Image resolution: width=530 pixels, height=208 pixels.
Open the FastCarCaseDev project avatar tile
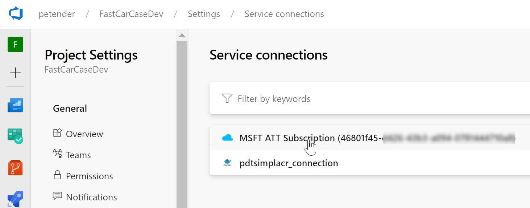[16, 45]
